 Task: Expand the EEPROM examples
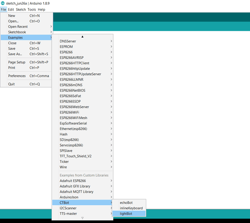pos(82,47)
